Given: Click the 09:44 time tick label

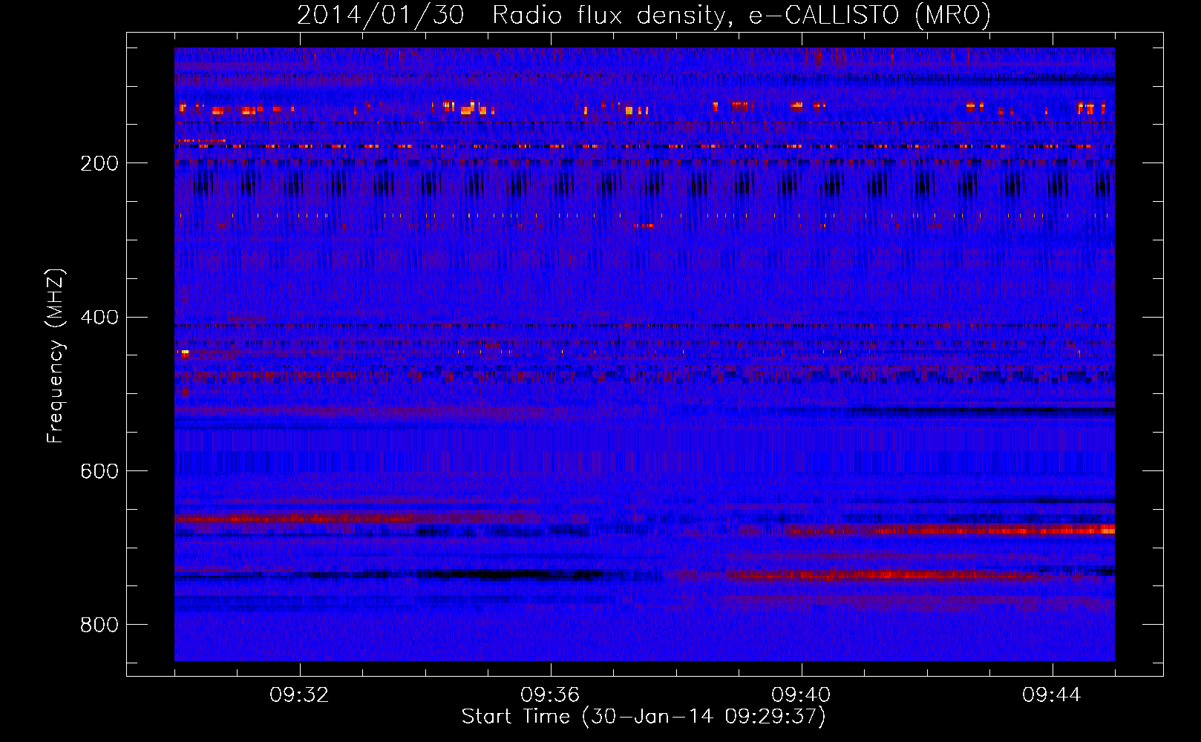Looking at the screenshot, I should click(1052, 695).
